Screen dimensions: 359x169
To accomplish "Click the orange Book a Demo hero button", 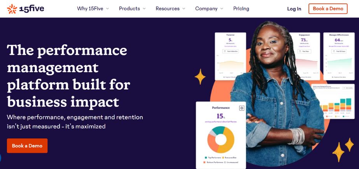I will pos(27,146).
